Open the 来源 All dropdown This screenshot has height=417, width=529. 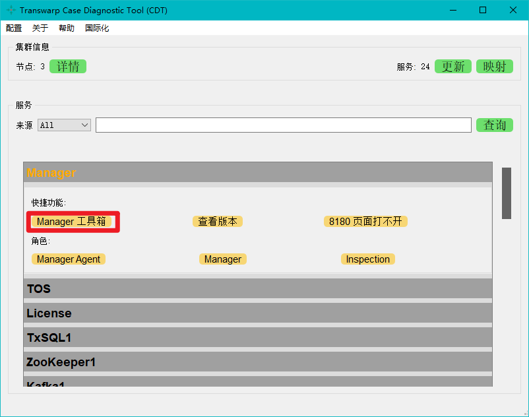(x=64, y=125)
